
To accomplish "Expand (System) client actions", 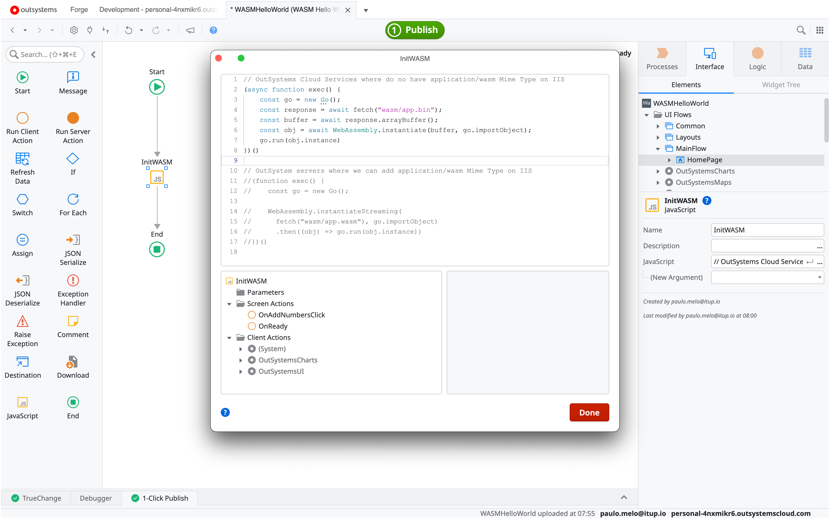I will pyautogui.click(x=241, y=349).
